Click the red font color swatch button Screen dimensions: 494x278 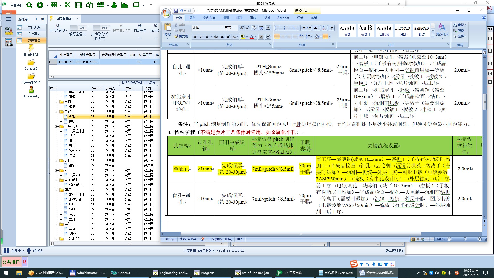click(x=251, y=37)
